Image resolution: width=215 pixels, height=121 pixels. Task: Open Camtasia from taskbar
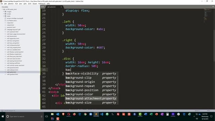click(140, 114)
